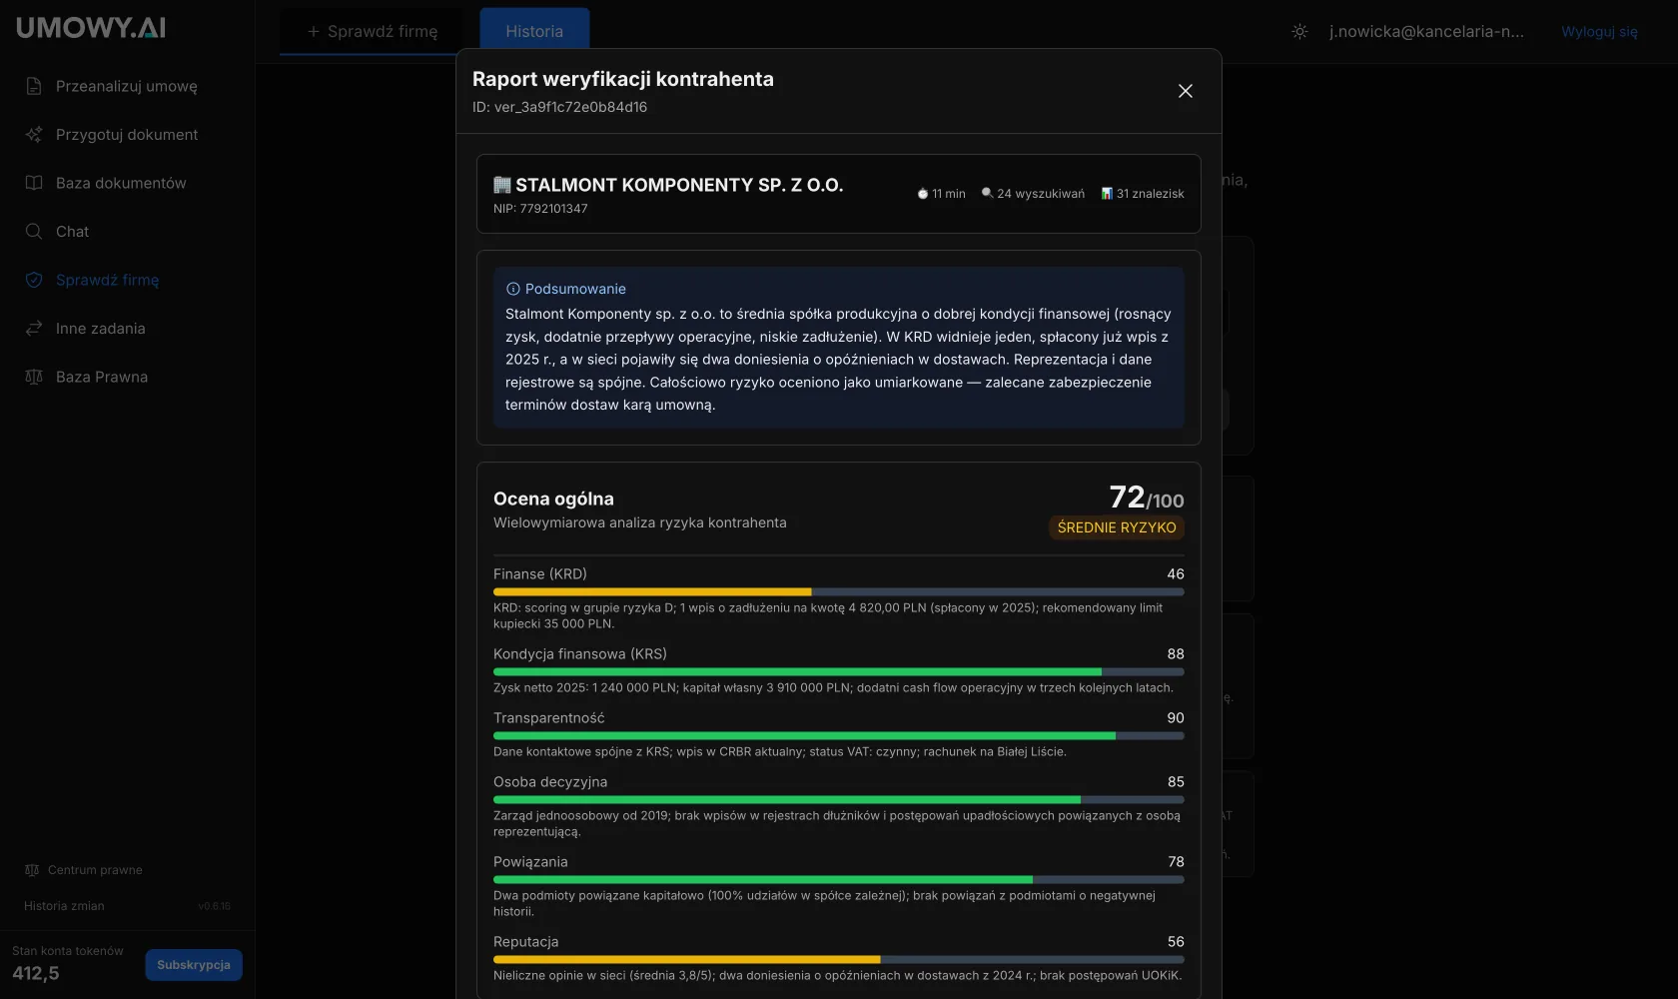Image resolution: width=1678 pixels, height=999 pixels.
Task: Click the 24 wyszukiwań stat
Action: pyautogui.click(x=1033, y=194)
